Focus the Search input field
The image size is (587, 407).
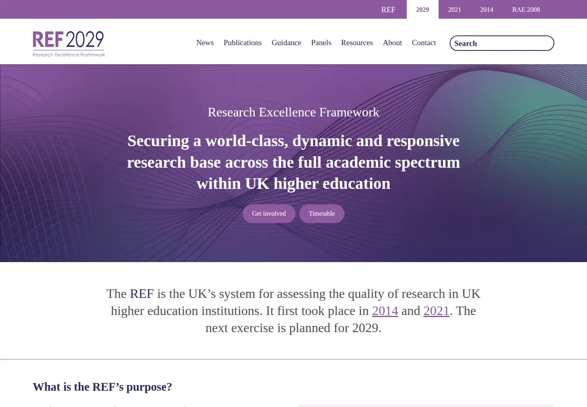[x=502, y=43]
